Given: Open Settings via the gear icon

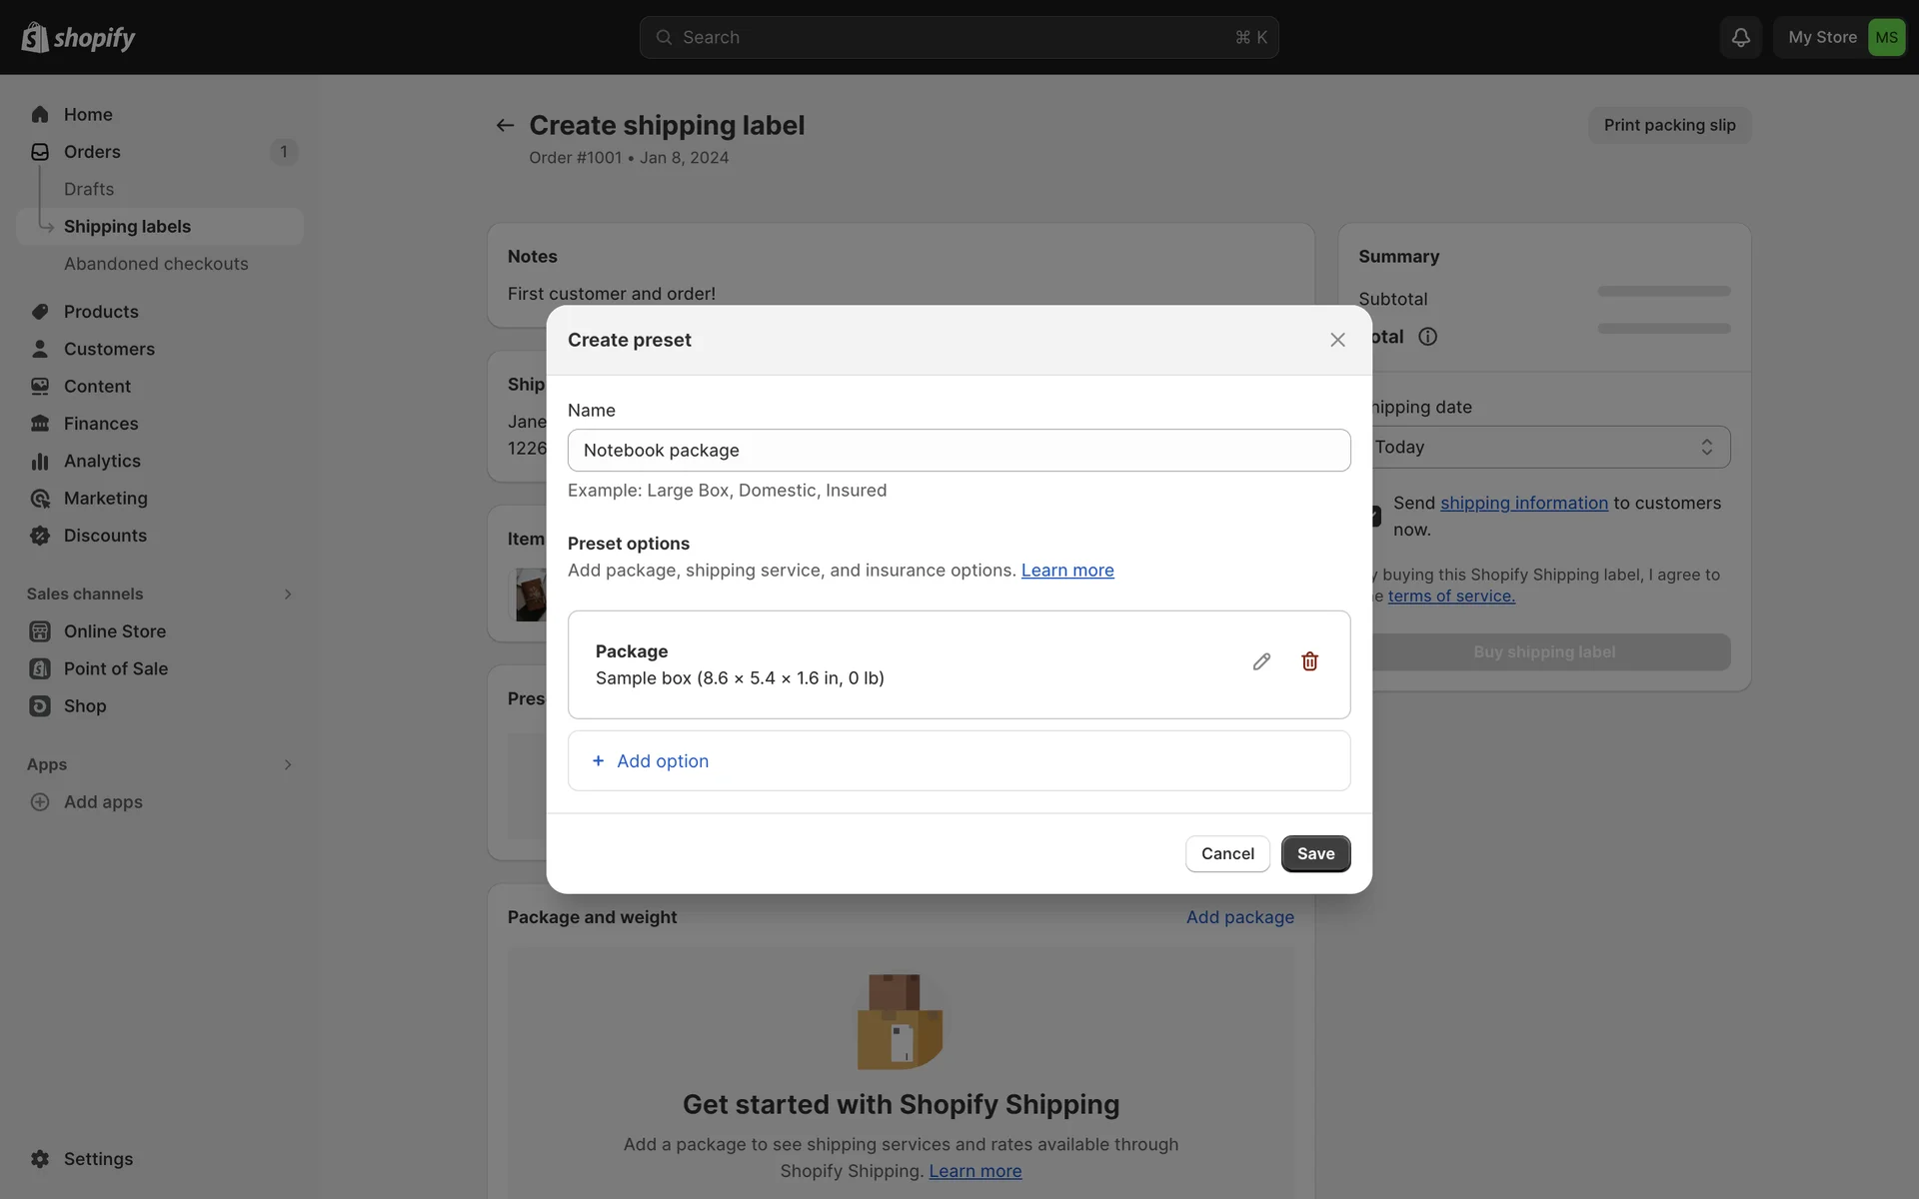Looking at the screenshot, I should tap(40, 1158).
